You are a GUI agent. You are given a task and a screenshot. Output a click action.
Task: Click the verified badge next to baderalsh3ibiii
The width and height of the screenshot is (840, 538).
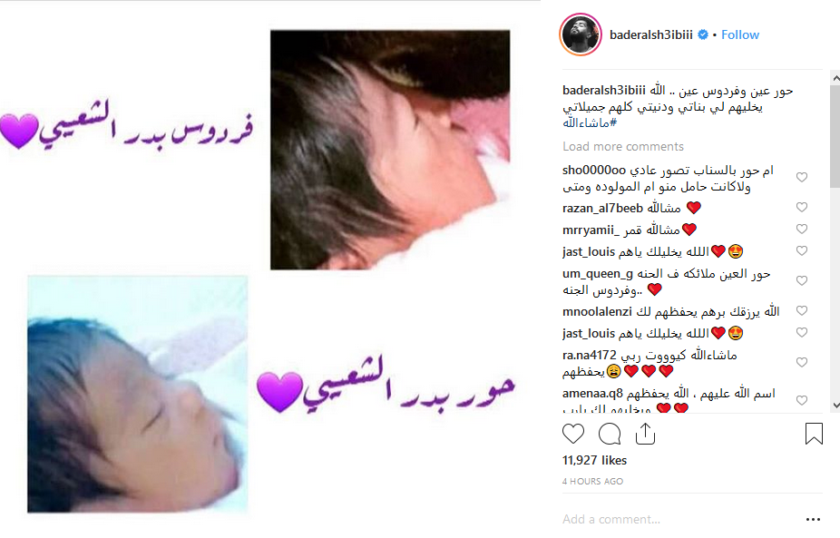pyautogui.click(x=703, y=34)
